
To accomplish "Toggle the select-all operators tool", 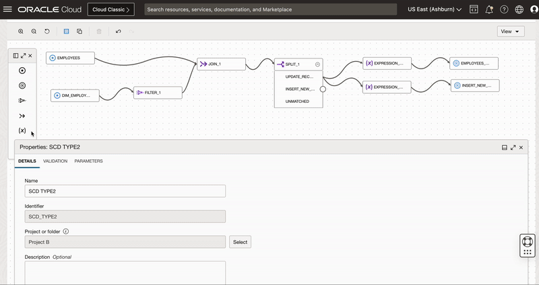I will point(66,31).
